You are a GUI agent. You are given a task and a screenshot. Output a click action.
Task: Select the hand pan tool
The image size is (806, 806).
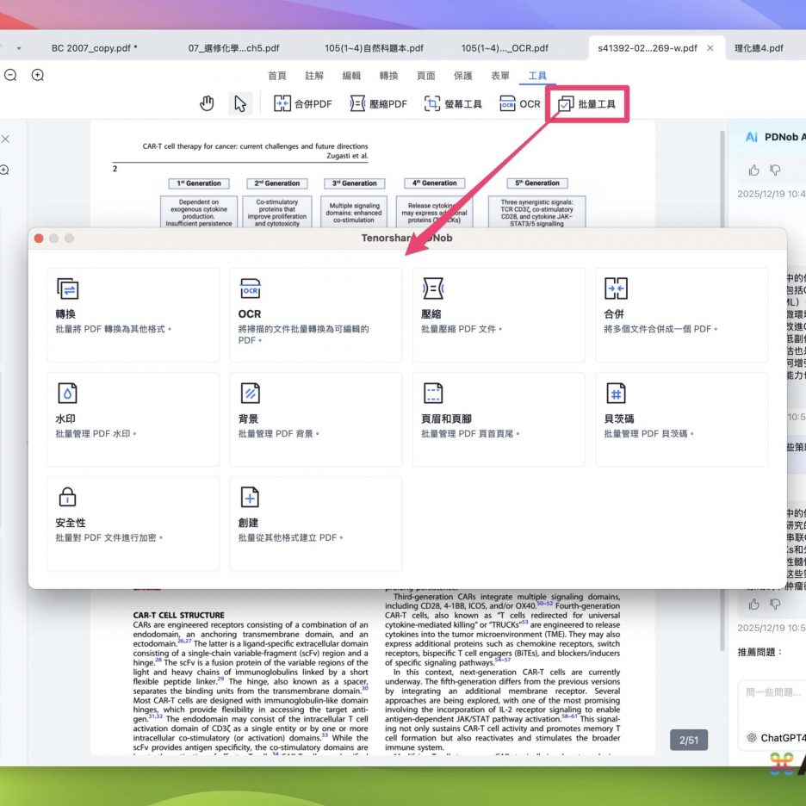click(207, 104)
